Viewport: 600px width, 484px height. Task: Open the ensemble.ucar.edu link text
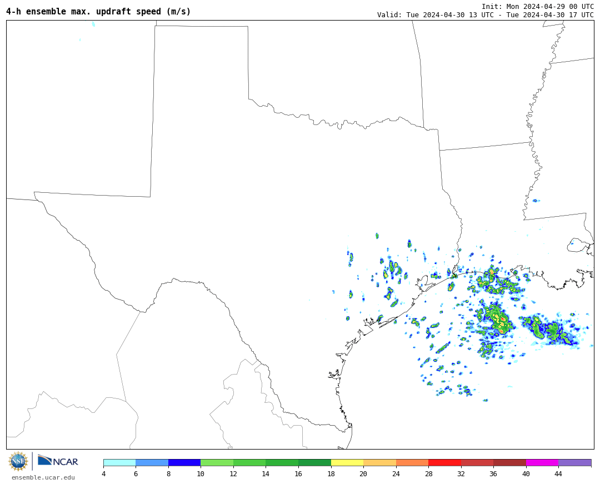point(43,477)
